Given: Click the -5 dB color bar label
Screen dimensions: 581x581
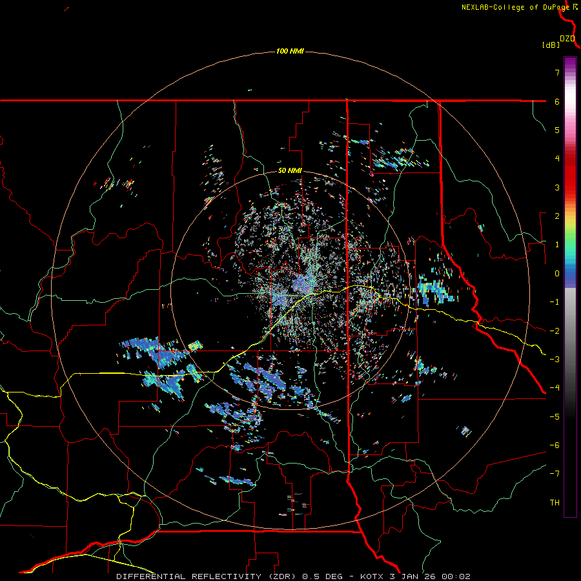Looking at the screenshot, I should tap(555, 417).
